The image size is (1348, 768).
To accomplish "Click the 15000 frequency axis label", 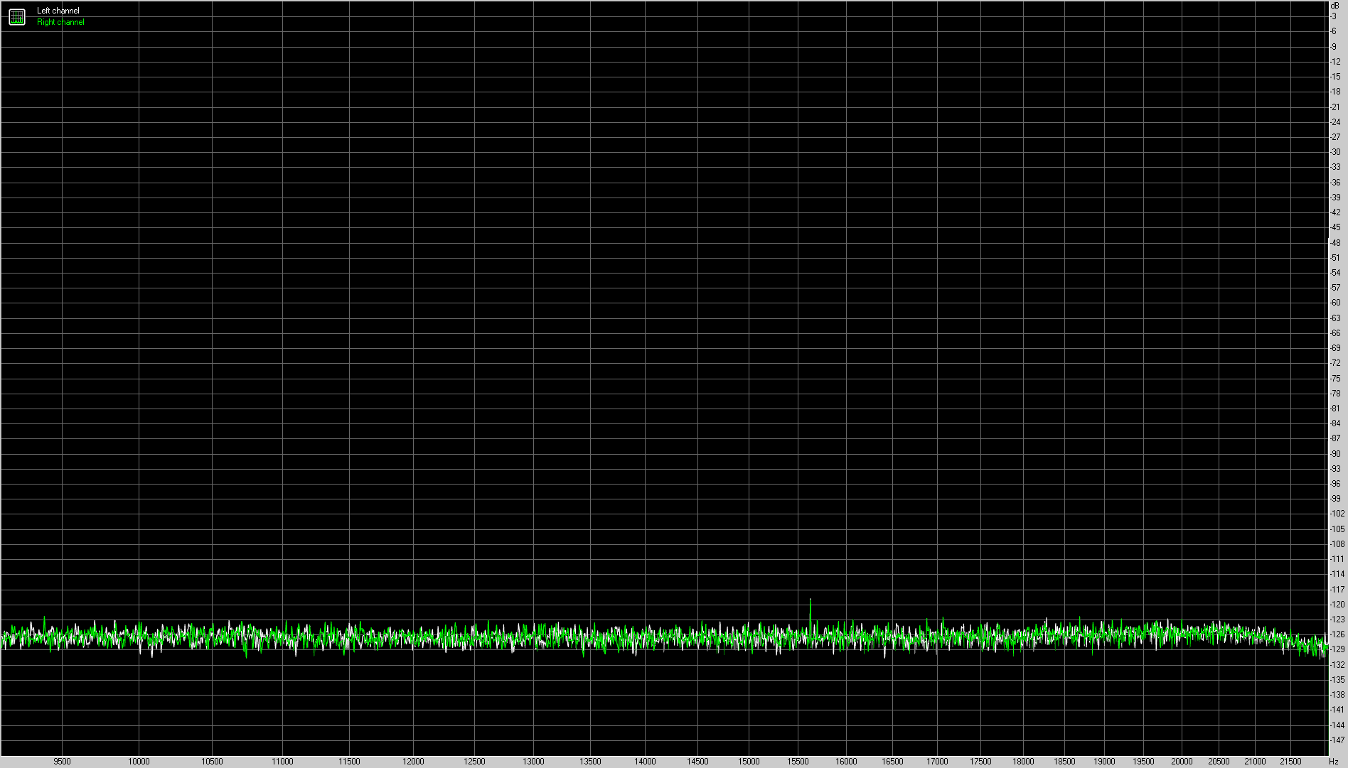I will [x=749, y=762].
